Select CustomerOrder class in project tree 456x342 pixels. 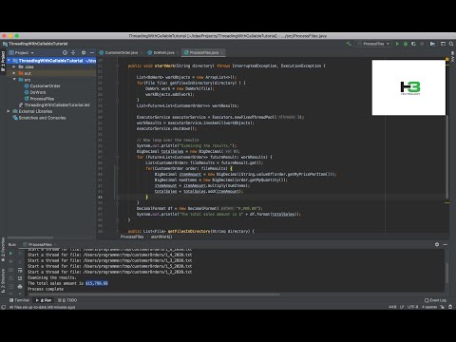[x=42, y=85]
